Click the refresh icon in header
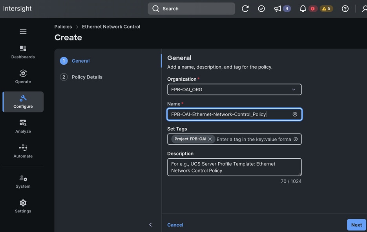Viewport: 367px width, 232px height. 245,9
